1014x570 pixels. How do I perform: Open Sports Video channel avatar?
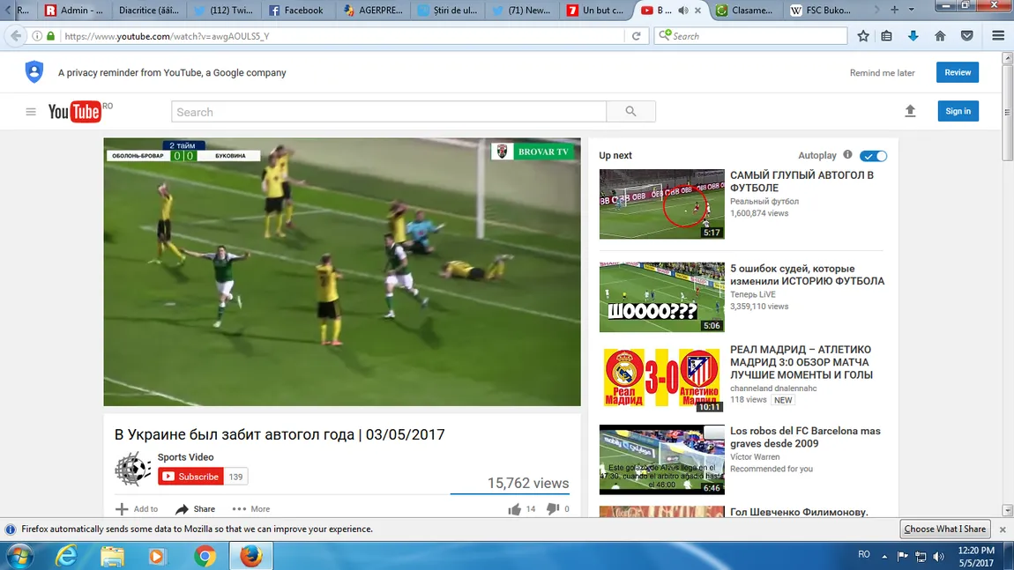(132, 469)
